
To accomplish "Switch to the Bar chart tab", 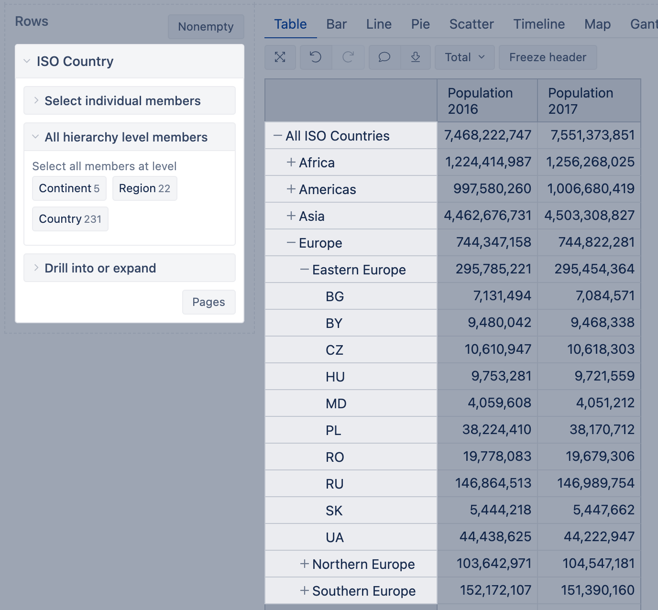I will (x=336, y=24).
